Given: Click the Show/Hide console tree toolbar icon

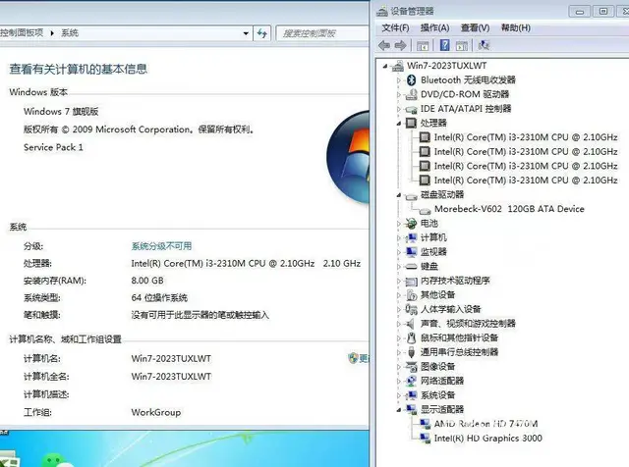Looking at the screenshot, I should click(423, 46).
